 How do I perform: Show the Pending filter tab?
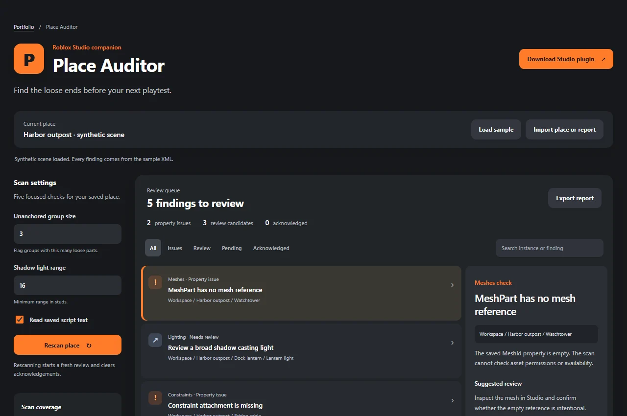pos(232,248)
